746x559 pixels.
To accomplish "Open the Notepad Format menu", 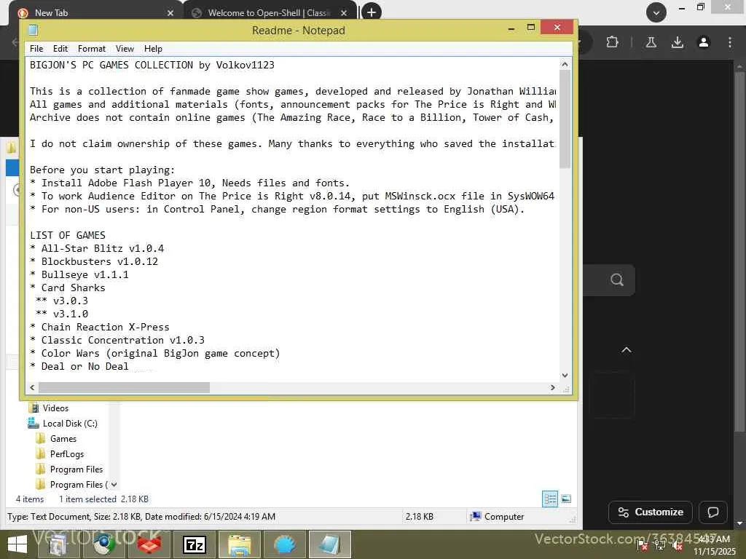I will click(91, 49).
